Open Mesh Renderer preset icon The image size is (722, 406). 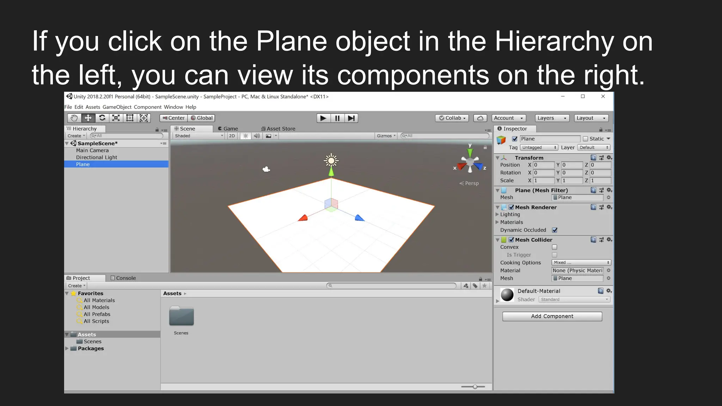pyautogui.click(x=601, y=207)
